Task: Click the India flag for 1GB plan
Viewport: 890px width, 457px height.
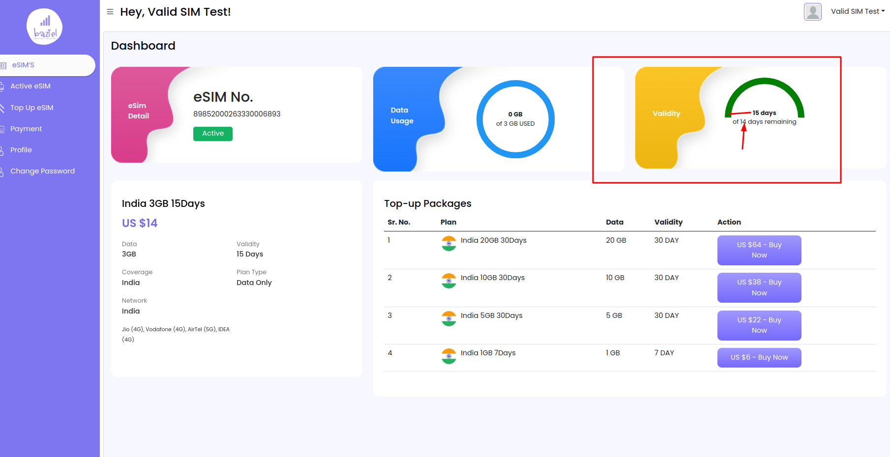Action: pyautogui.click(x=448, y=356)
